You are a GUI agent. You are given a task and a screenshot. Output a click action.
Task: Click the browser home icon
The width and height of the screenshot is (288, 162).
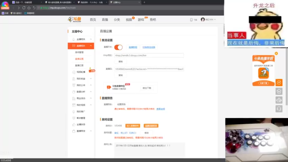pos(29,8)
